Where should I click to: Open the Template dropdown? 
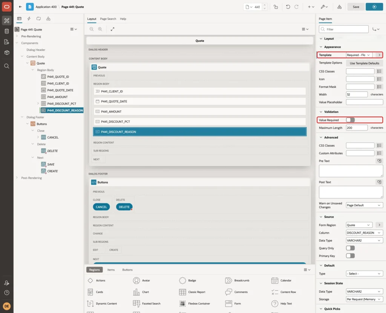pyautogui.click(x=359, y=55)
